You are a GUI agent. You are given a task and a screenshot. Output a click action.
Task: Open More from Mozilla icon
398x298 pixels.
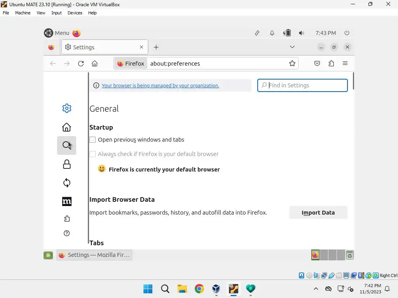tap(67, 201)
